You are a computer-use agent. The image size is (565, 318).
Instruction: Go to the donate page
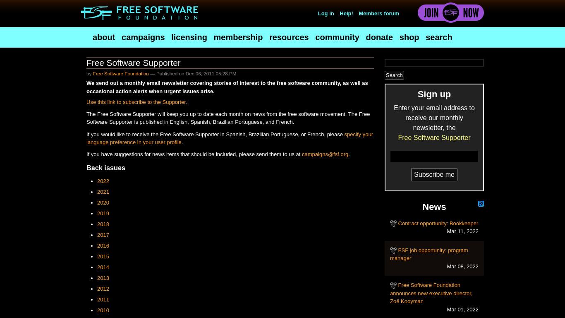(379, 37)
